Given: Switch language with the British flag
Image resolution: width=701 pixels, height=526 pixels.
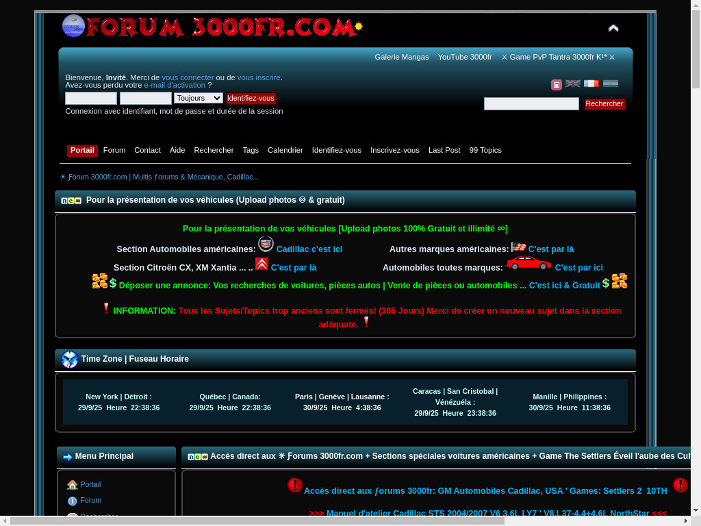Looking at the screenshot, I should click(573, 84).
